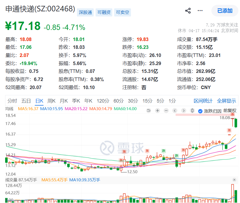240x203 pixels.
Task: Click 全屏显示 to view fullscreen chart
Action: (x=227, y=101)
